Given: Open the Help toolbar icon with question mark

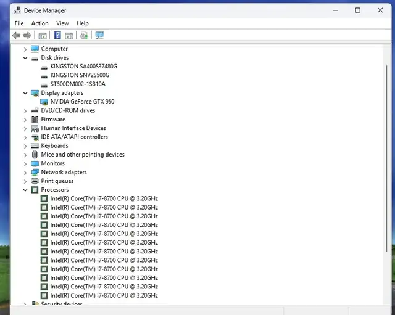Looking at the screenshot, I should [x=57, y=35].
